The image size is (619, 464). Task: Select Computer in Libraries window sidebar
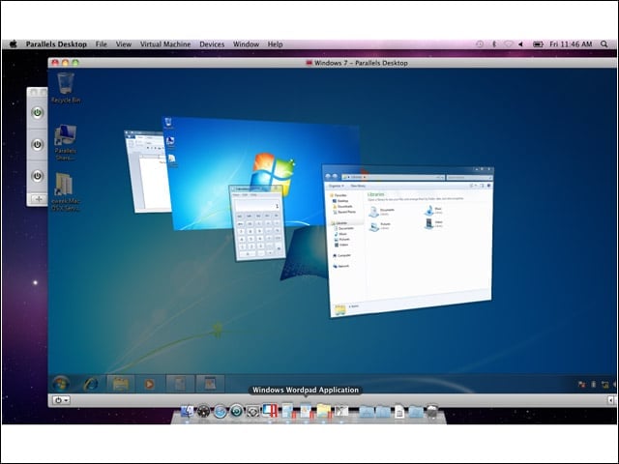(341, 255)
